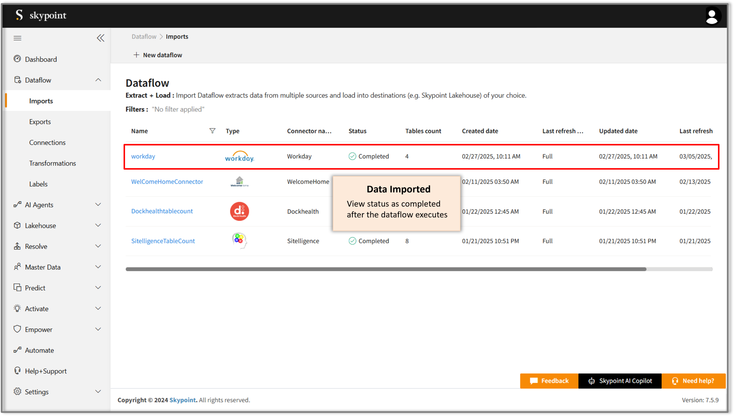Go to Transformations in sidebar
This screenshot has width=734, height=416.
[x=53, y=163]
